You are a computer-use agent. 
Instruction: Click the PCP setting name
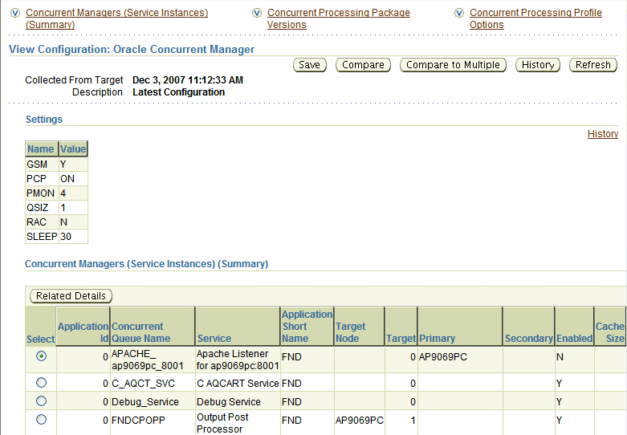(36, 179)
